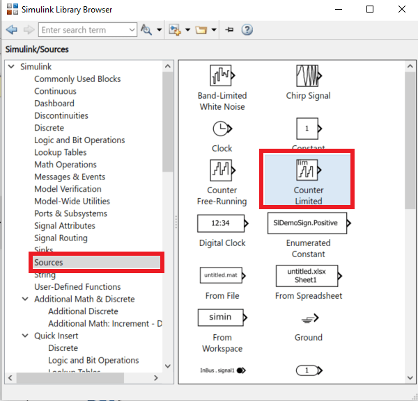This screenshot has height=401, width=418.
Task: Select the Constant block icon
Action: 309,129
